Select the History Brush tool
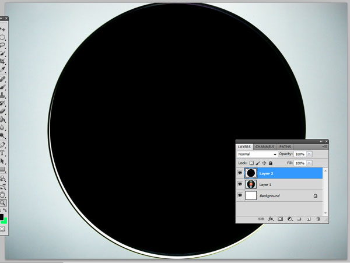 tap(3, 103)
